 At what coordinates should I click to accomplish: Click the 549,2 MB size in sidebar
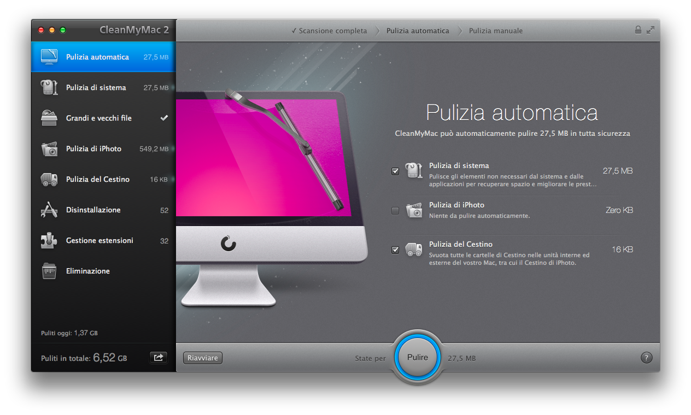[x=154, y=149]
